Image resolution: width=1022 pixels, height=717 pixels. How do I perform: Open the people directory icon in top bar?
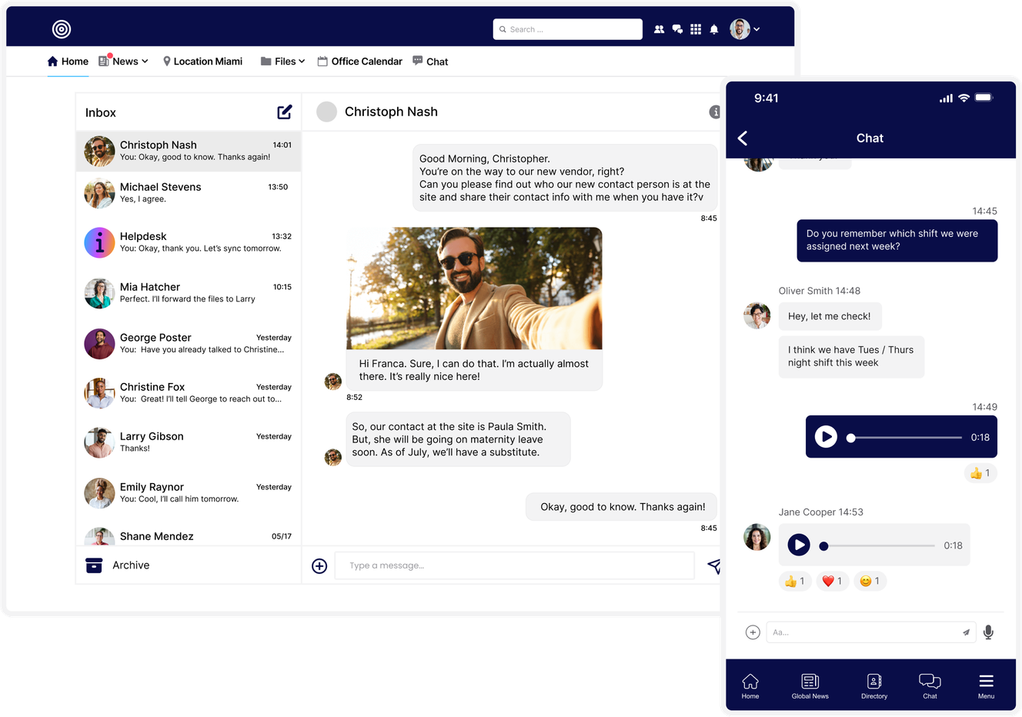point(659,28)
